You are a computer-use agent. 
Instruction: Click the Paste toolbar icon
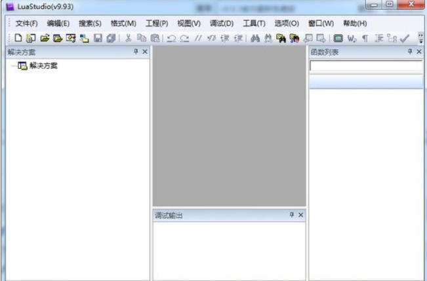[x=155, y=38]
